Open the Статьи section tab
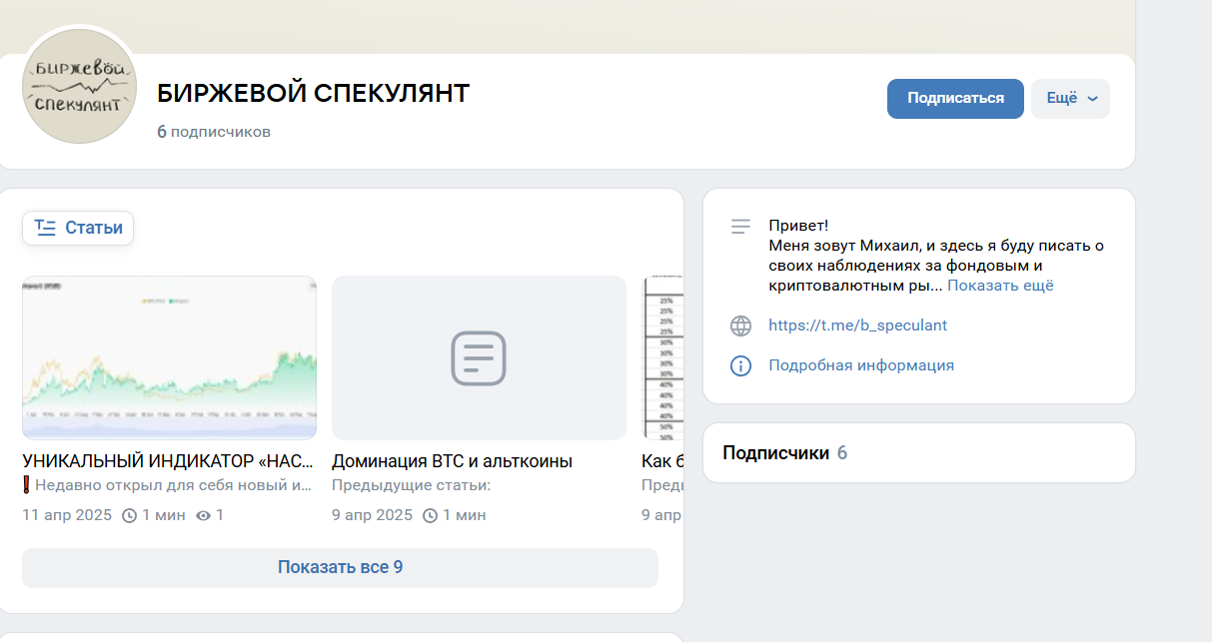Image resolution: width=1212 pixels, height=642 pixels. tap(78, 228)
